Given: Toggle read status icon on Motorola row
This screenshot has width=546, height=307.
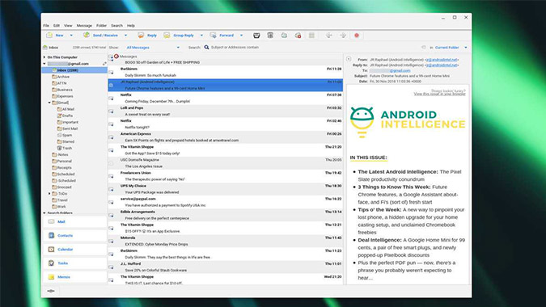Looking at the screenshot, I should tap(111, 241).
